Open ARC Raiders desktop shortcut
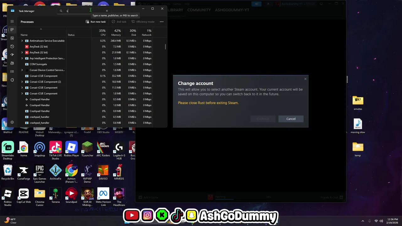Screen dimensions: 402x226 click(x=103, y=149)
